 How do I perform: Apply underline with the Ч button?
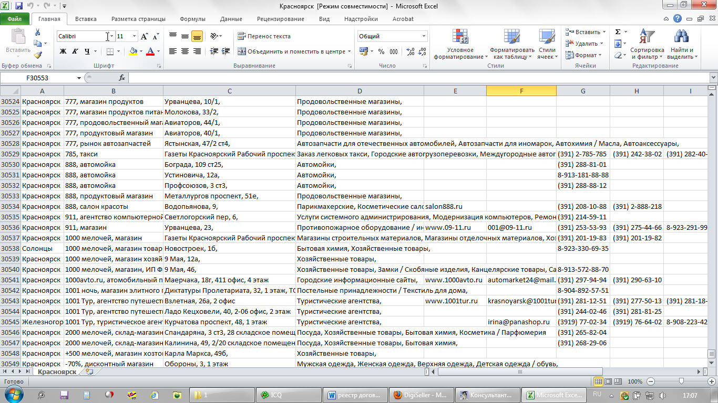87,51
